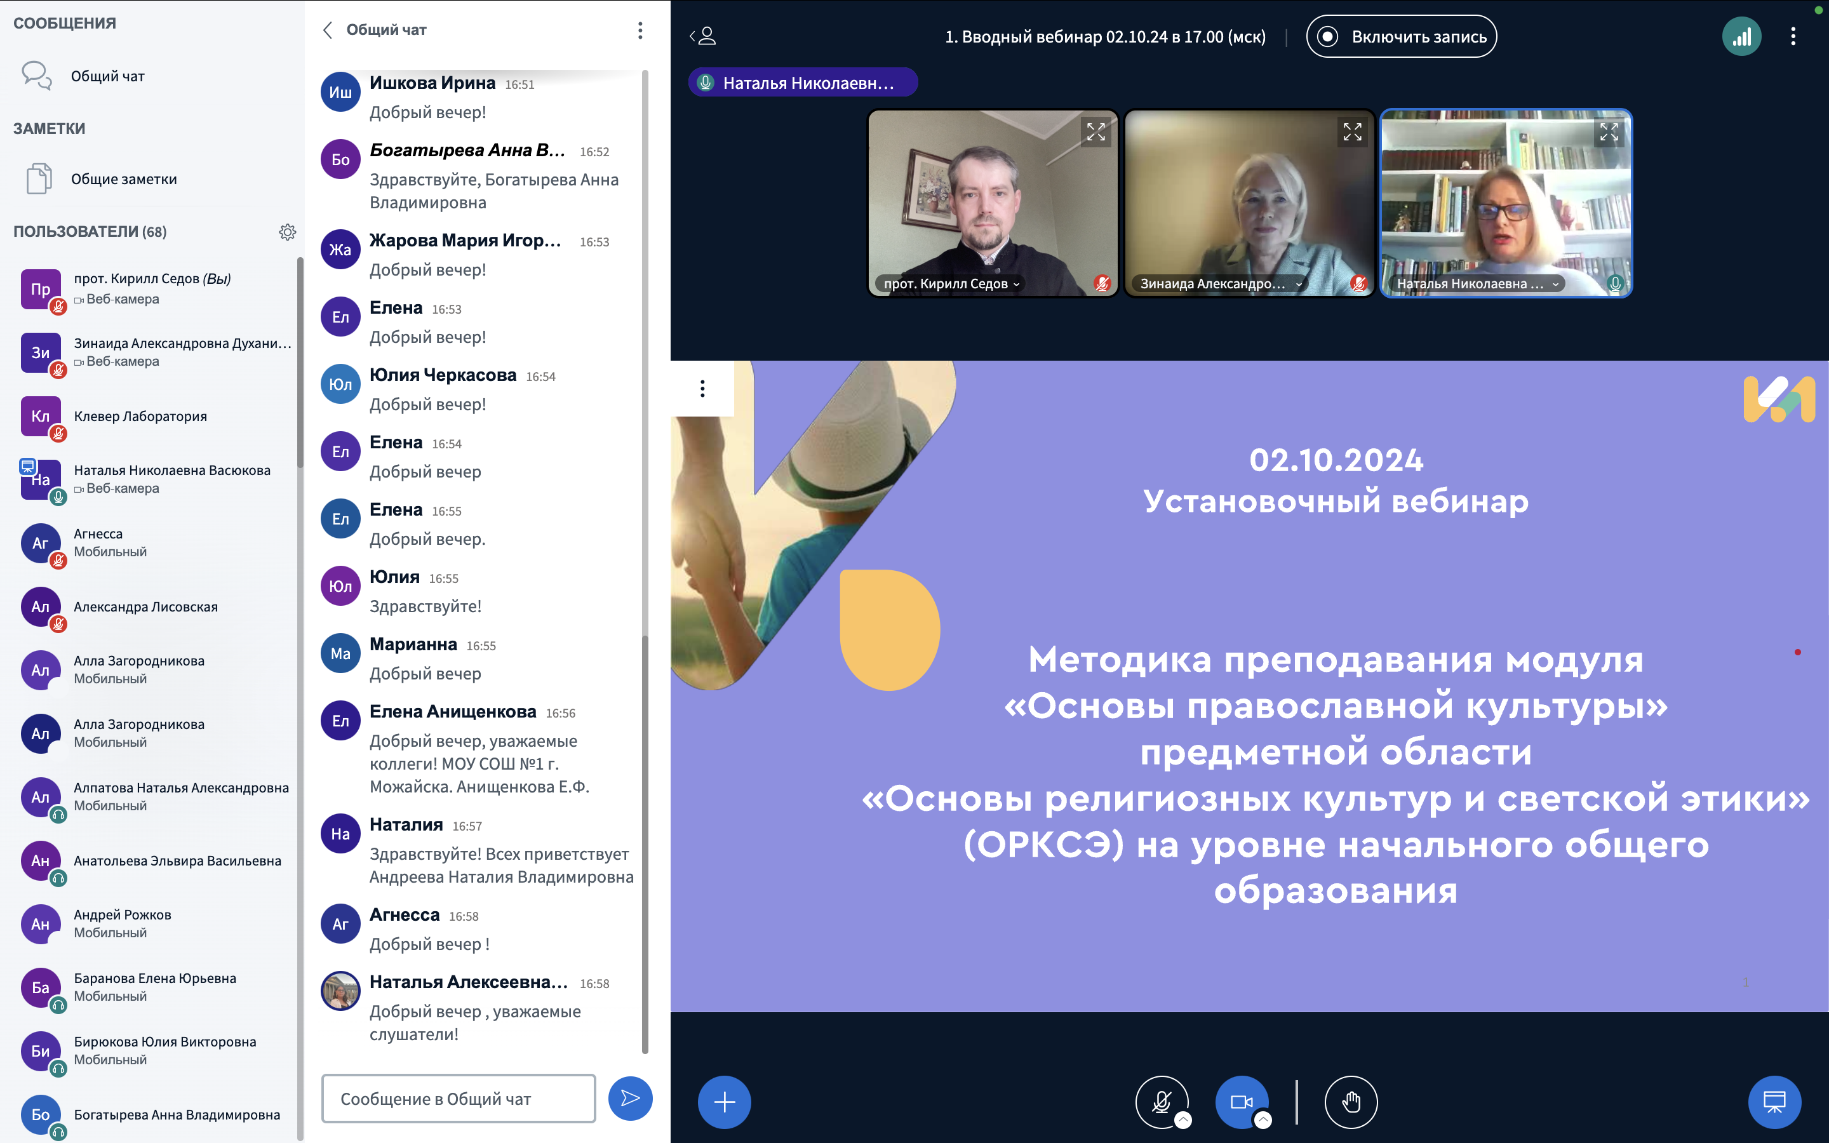Open the connection status bars icon

coord(1741,36)
